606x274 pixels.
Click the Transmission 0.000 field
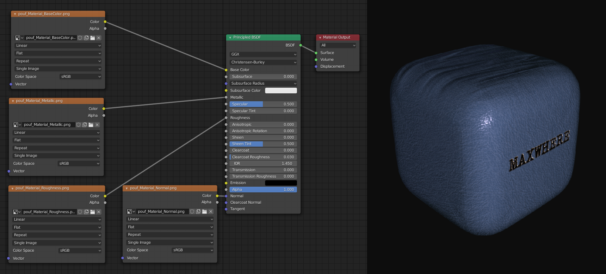[x=263, y=170]
